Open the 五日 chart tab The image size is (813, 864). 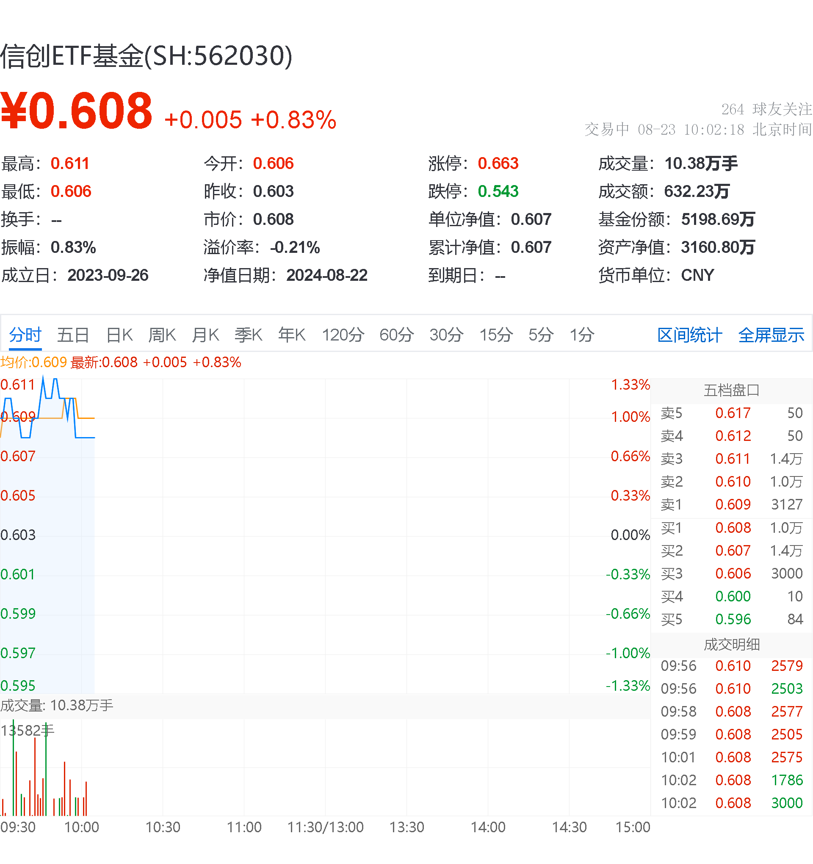click(73, 335)
